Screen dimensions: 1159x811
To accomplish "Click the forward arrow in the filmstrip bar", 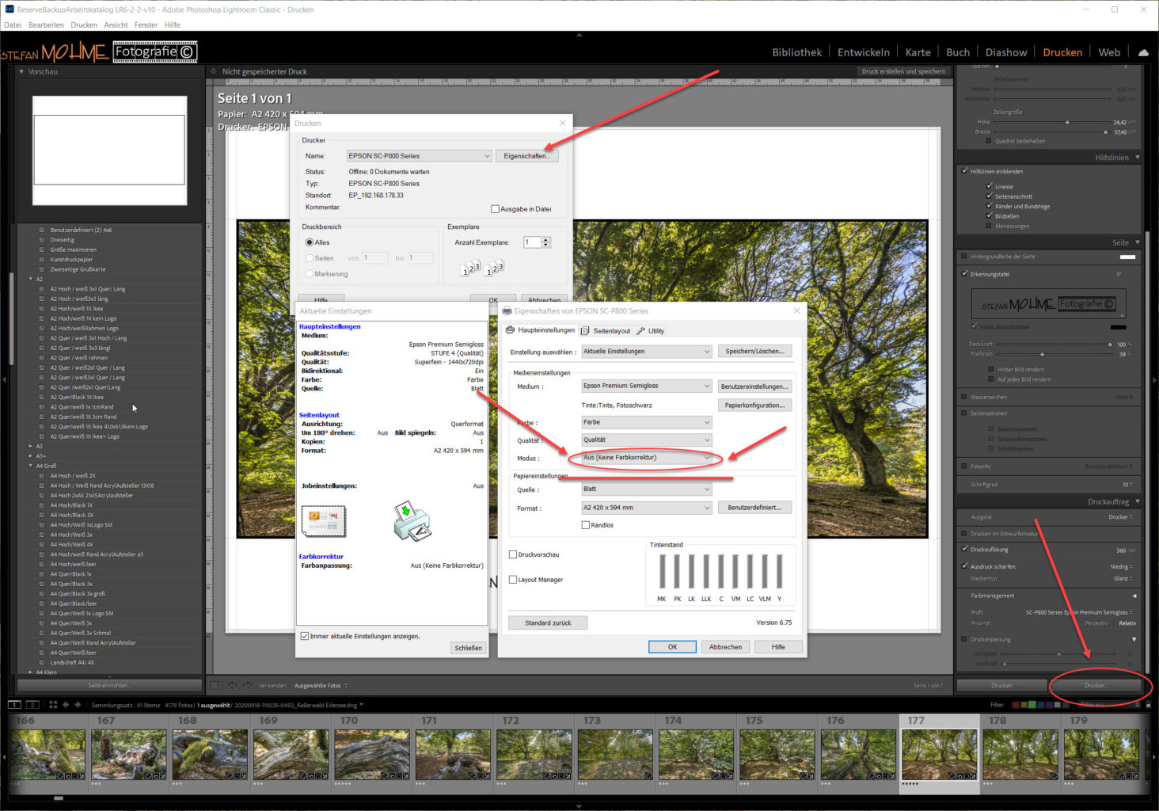I will click(78, 704).
